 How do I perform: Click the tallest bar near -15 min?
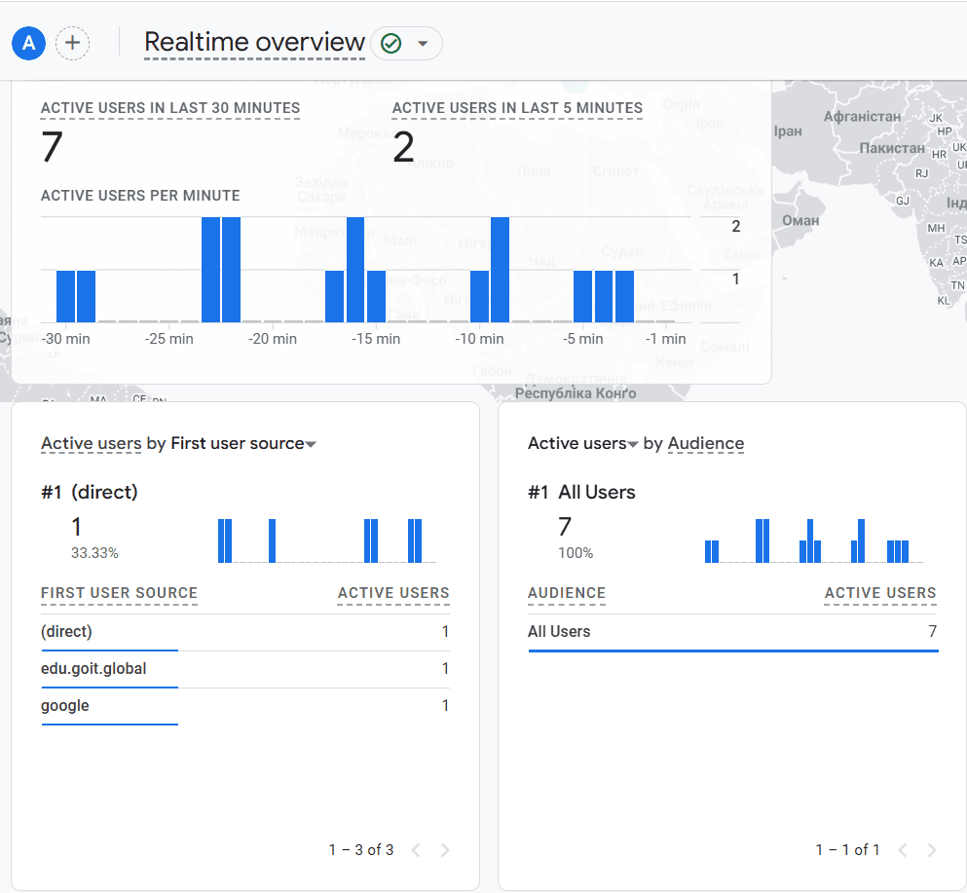click(x=355, y=270)
